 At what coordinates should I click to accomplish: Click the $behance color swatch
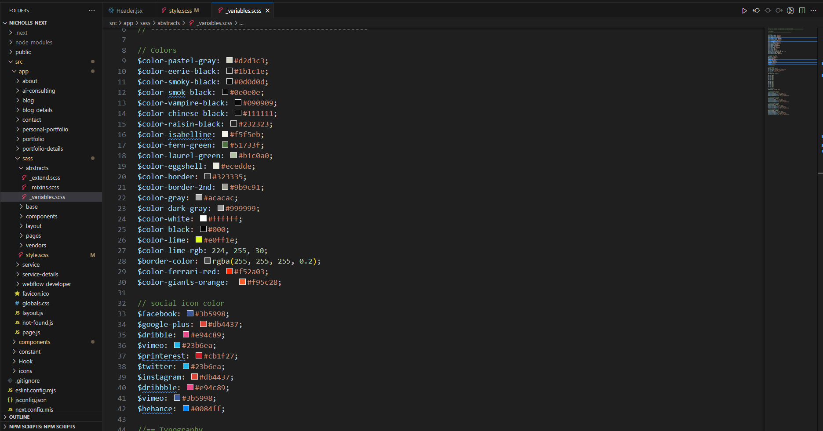click(186, 408)
